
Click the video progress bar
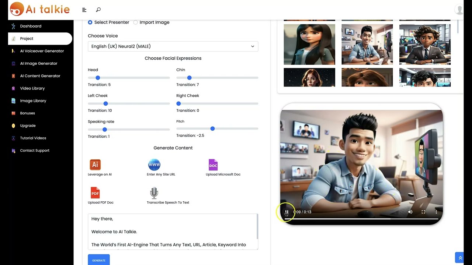(x=361, y=219)
